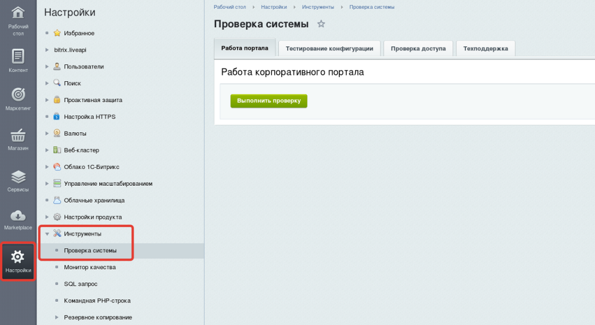Screen dimensions: 595x325
Task: Open Настройка HTTPS menu label
Action: pos(89,117)
